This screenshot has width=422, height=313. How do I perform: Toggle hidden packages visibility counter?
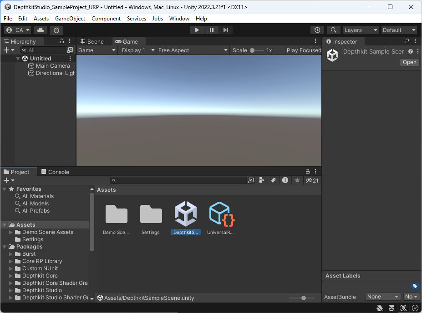pos(312,180)
